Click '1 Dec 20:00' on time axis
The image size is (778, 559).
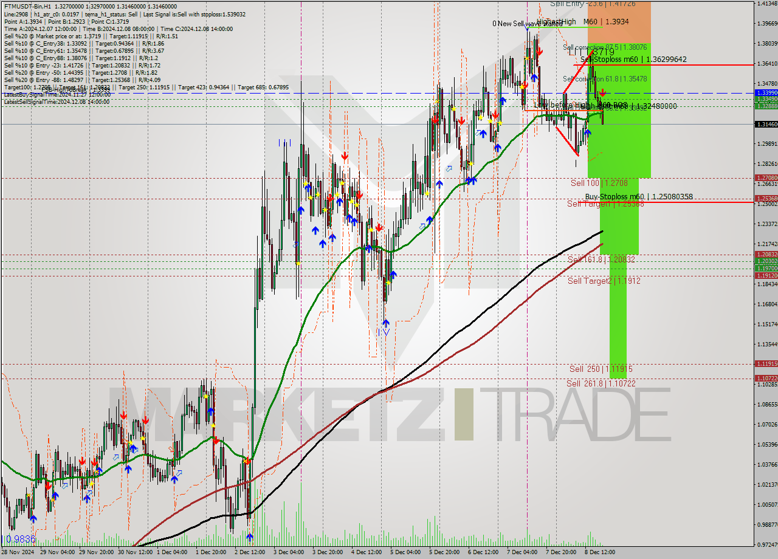(211, 552)
